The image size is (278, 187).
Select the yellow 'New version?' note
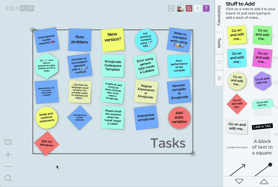pos(113,40)
